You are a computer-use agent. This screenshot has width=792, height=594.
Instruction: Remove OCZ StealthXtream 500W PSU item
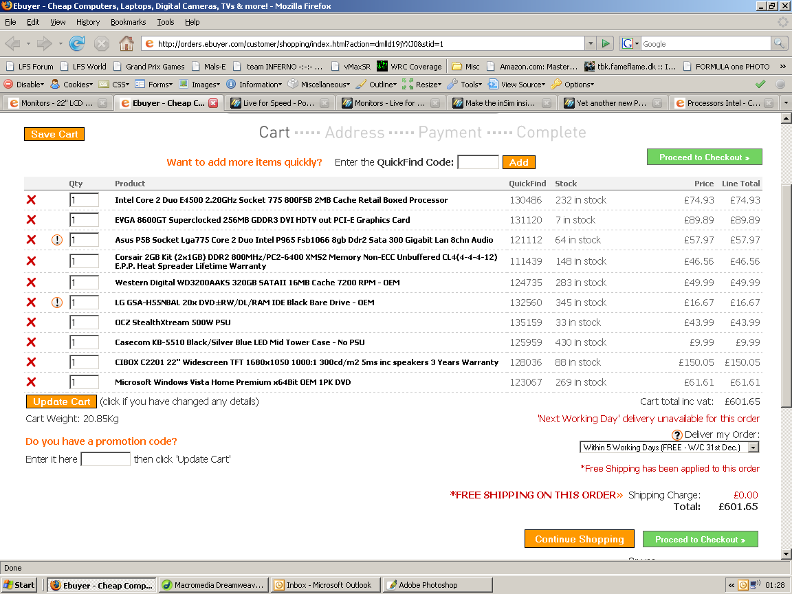32,322
